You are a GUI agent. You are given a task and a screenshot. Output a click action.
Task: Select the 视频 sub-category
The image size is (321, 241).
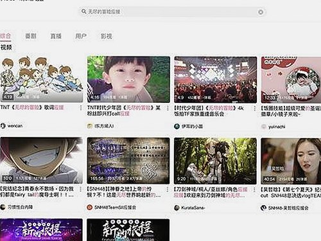point(6,48)
